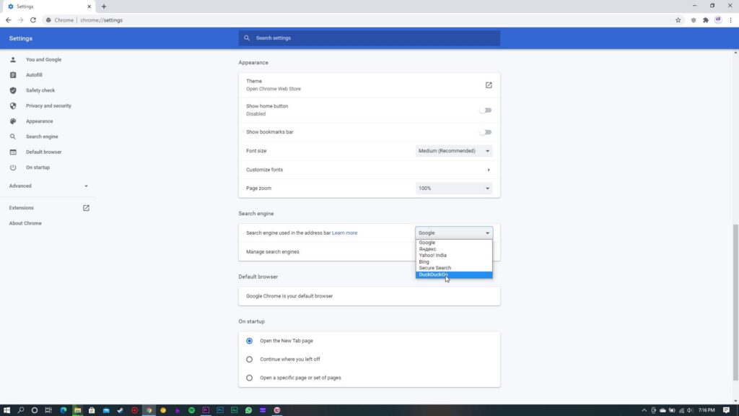Image resolution: width=739 pixels, height=416 pixels.
Task: Open Windows taskbar search
Action: point(21,410)
